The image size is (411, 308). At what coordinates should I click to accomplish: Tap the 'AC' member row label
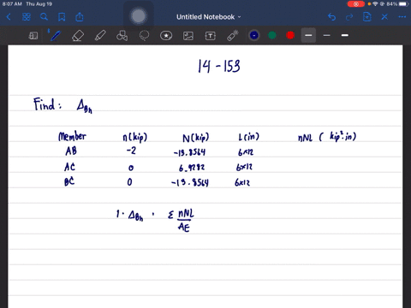[x=69, y=167]
